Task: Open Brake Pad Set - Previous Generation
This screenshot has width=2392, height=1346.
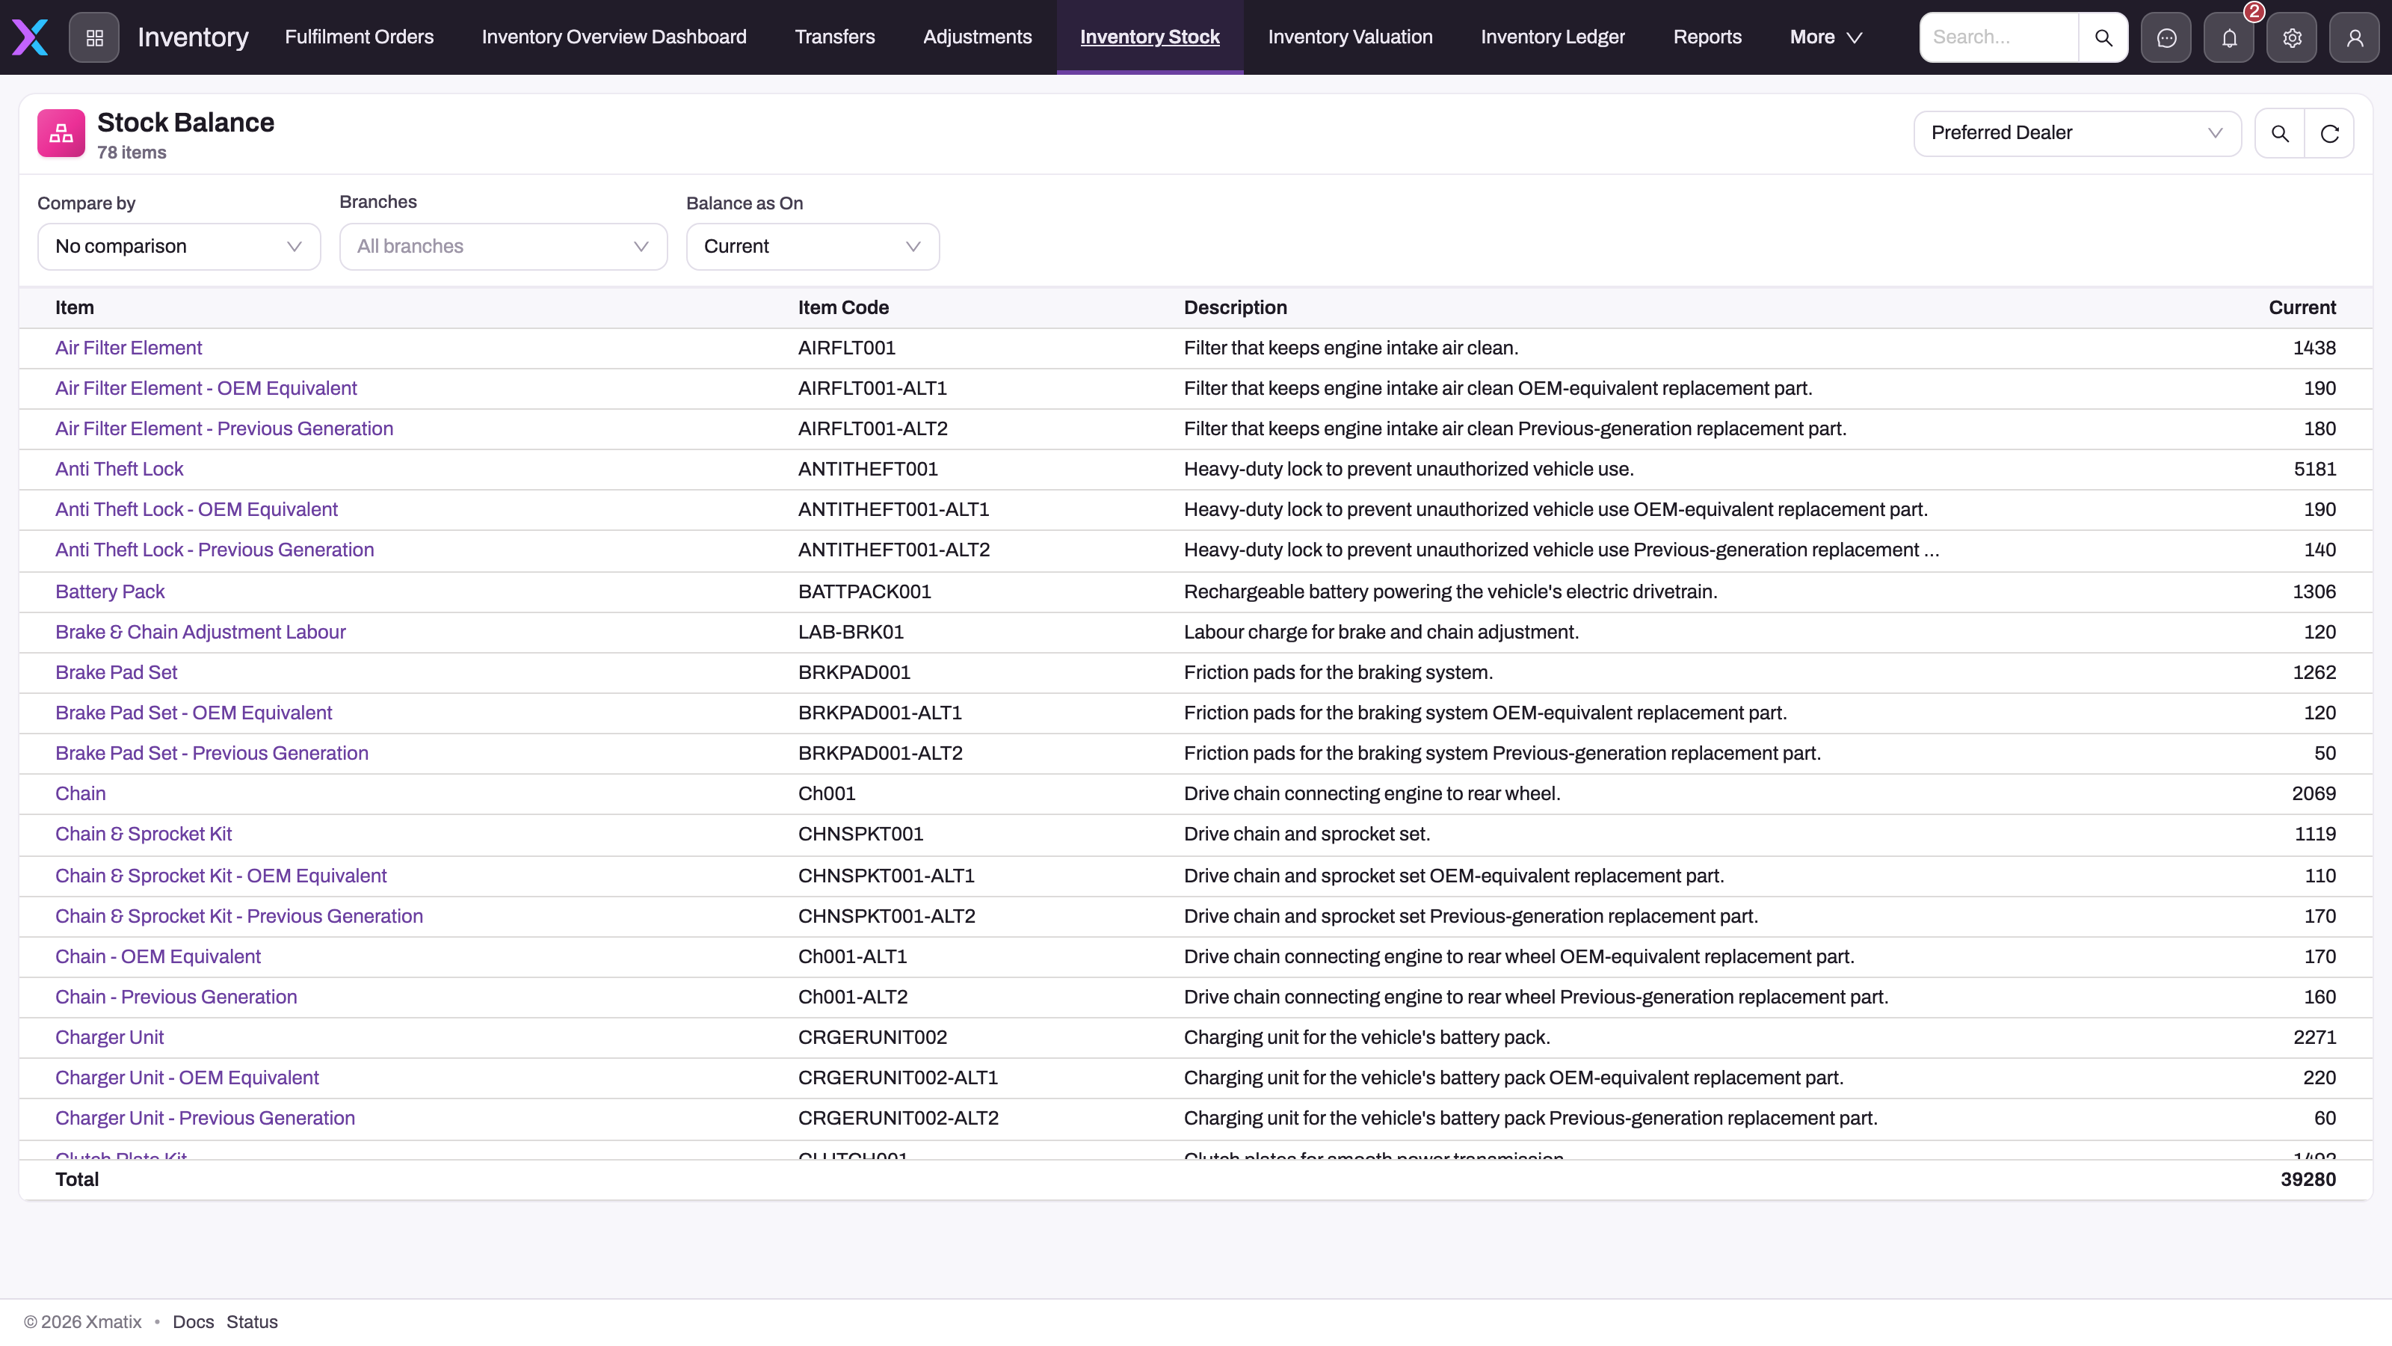Action: [212, 753]
